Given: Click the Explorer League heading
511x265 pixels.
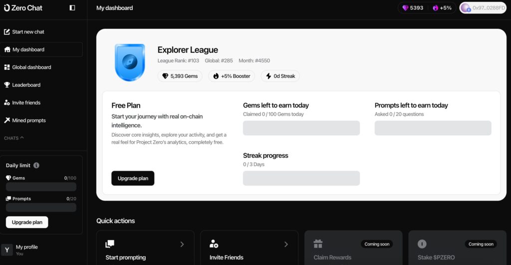Looking at the screenshot, I should coord(188,50).
